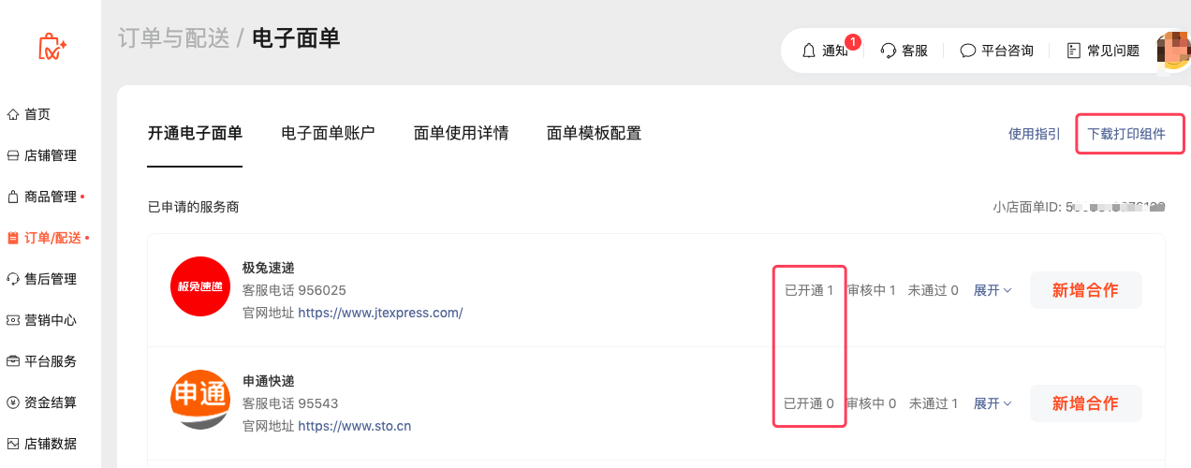This screenshot has height=468, width=1191.
Task: Click the 极兔速递 name text
Action: tap(269, 268)
